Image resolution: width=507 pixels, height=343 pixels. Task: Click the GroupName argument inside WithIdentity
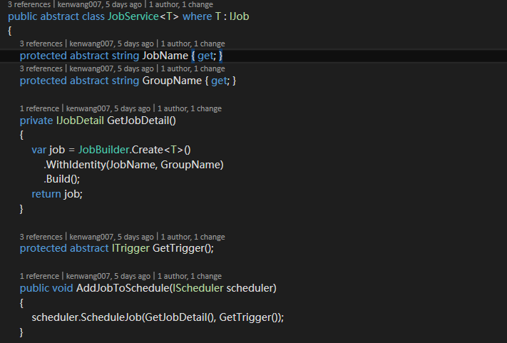pyautogui.click(x=190, y=165)
